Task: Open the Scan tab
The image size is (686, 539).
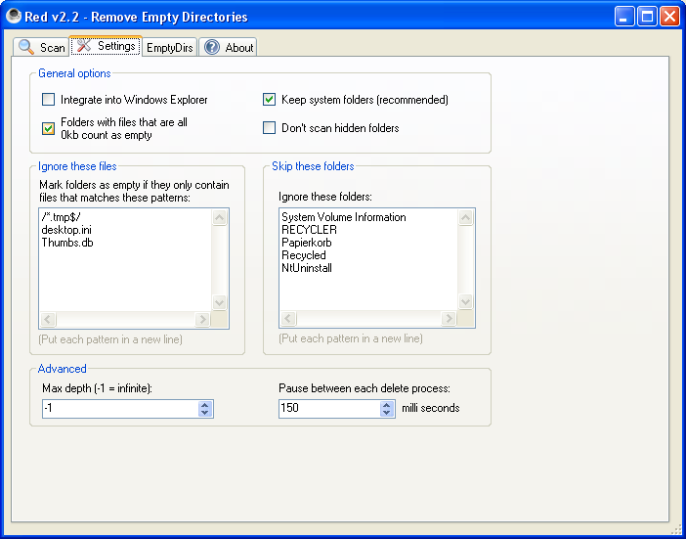Action: (41, 47)
